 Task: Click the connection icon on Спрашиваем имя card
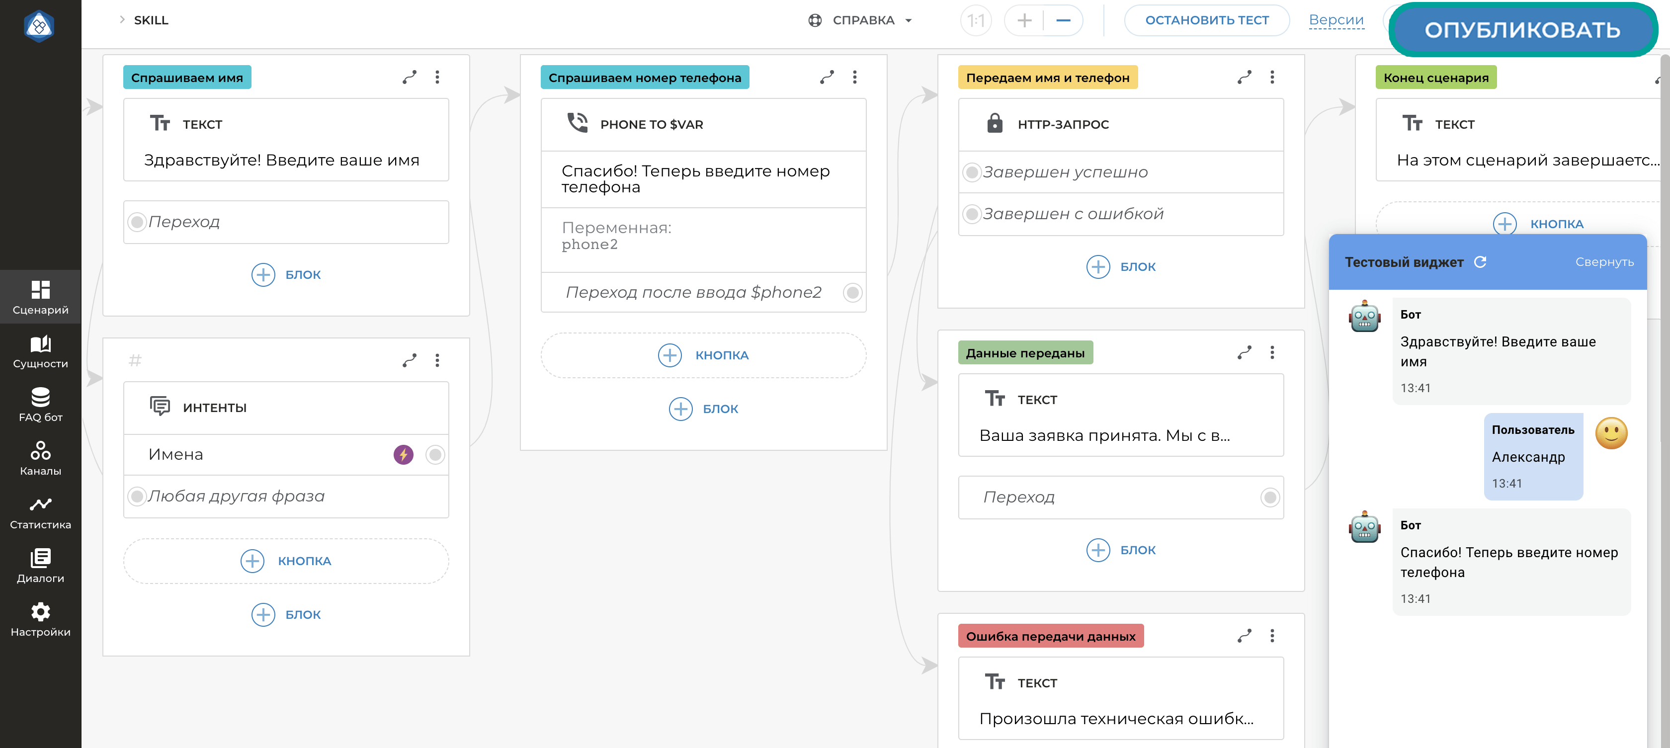tap(409, 77)
